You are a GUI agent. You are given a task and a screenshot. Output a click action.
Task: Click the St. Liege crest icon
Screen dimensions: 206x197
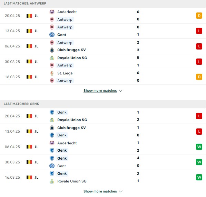(x=52, y=73)
